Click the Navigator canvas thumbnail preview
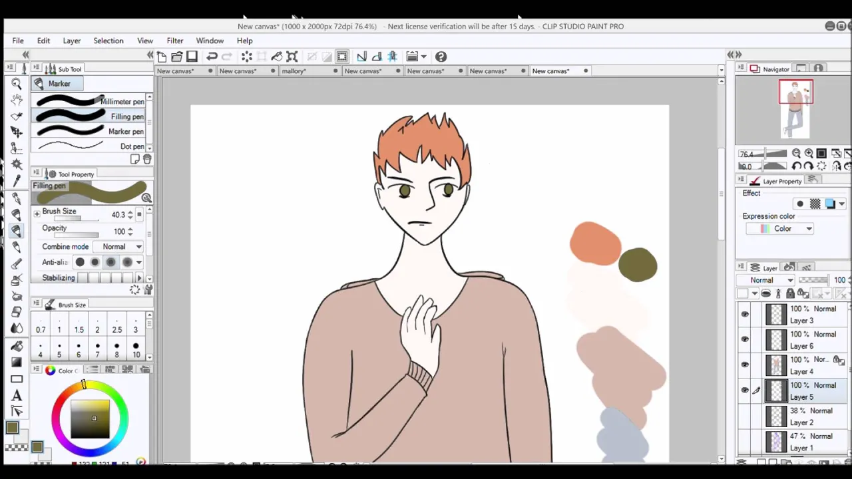Viewport: 852px width, 479px height. 796,108
